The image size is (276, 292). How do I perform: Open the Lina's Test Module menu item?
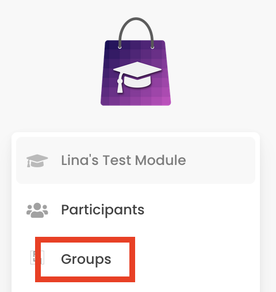pyautogui.click(x=136, y=160)
